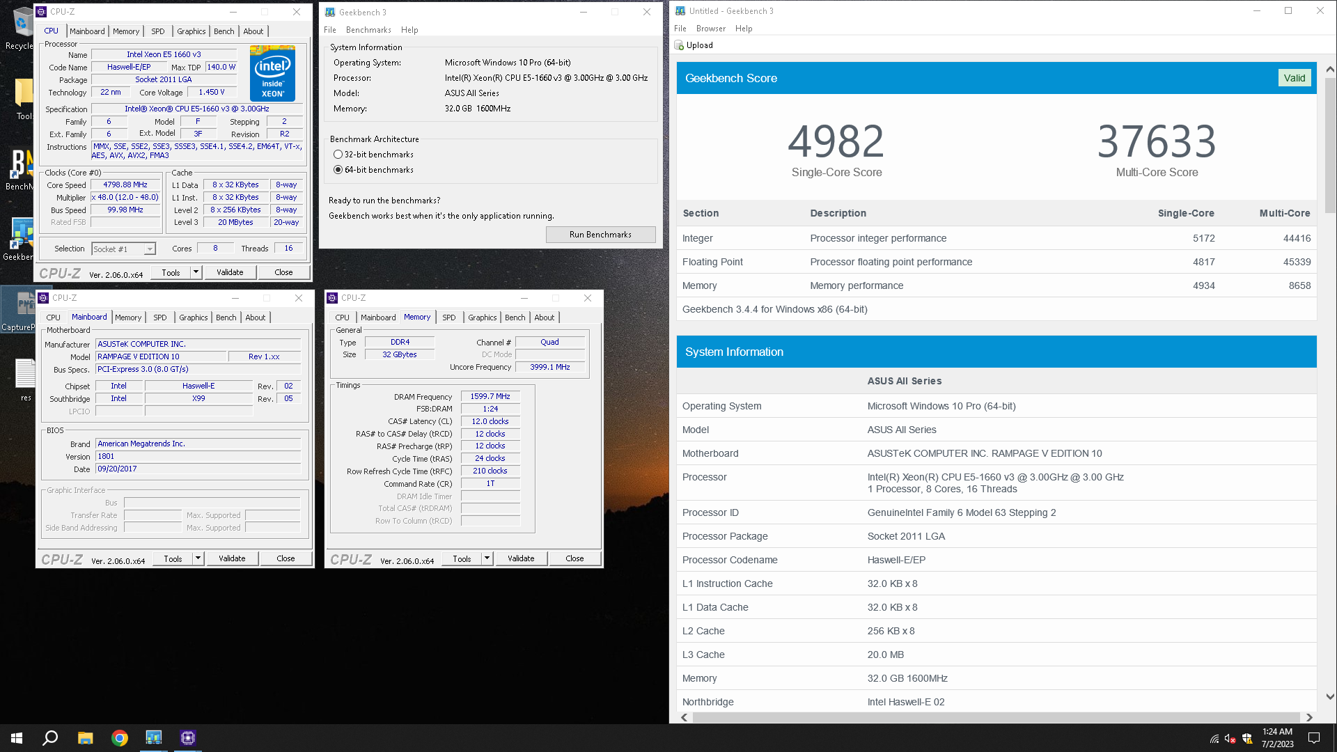
Task: Click the RAMPAGE V EDITION 10 model field
Action: [162, 357]
